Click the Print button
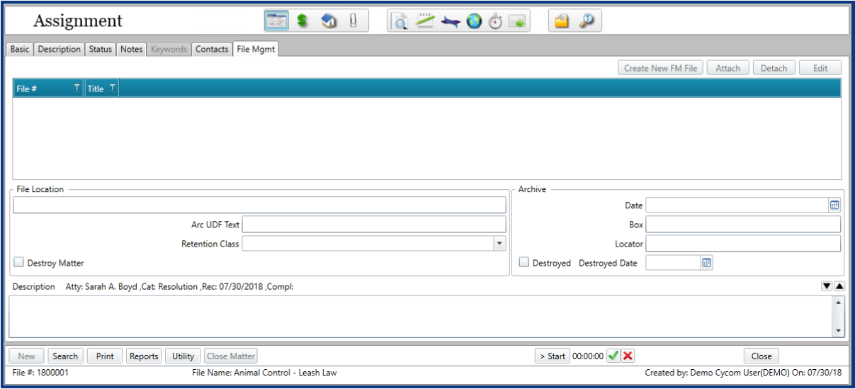Viewport: 855px width, 389px height. pos(105,356)
